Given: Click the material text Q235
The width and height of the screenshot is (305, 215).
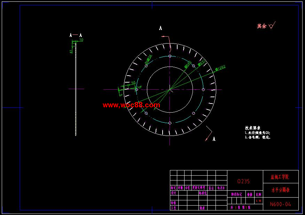Looking at the screenshot, I should point(243,181).
